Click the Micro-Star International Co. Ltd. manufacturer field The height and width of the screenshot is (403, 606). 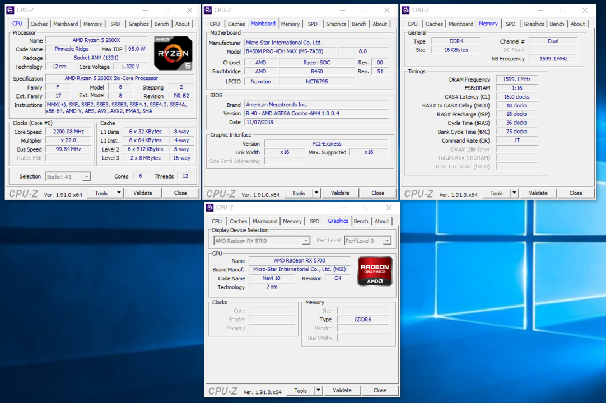(316, 43)
